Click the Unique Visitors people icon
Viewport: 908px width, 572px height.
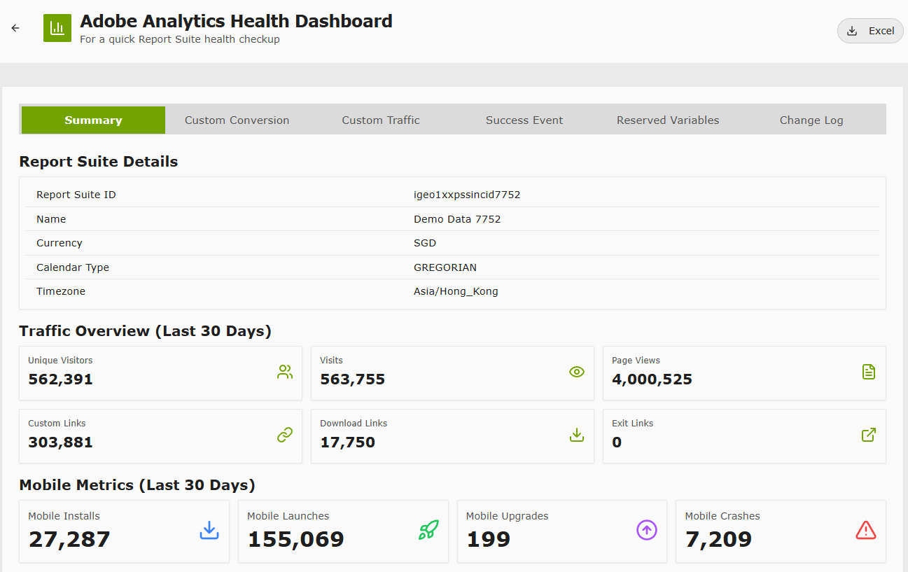coord(285,372)
